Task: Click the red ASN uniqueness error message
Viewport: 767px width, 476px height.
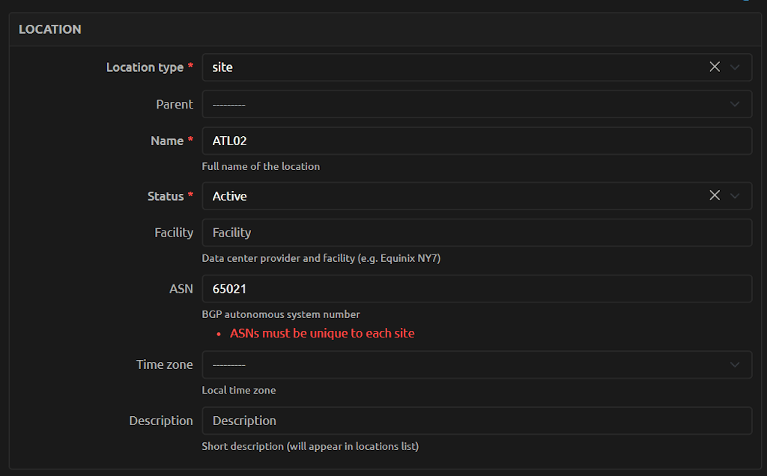Action: [322, 333]
